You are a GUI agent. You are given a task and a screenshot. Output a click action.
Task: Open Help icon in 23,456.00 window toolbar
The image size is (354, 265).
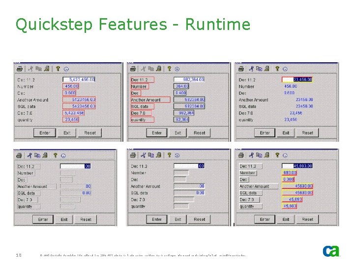[x=277, y=69]
